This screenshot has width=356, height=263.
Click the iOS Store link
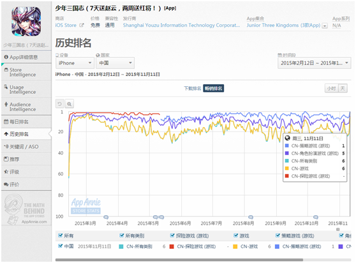66,25
